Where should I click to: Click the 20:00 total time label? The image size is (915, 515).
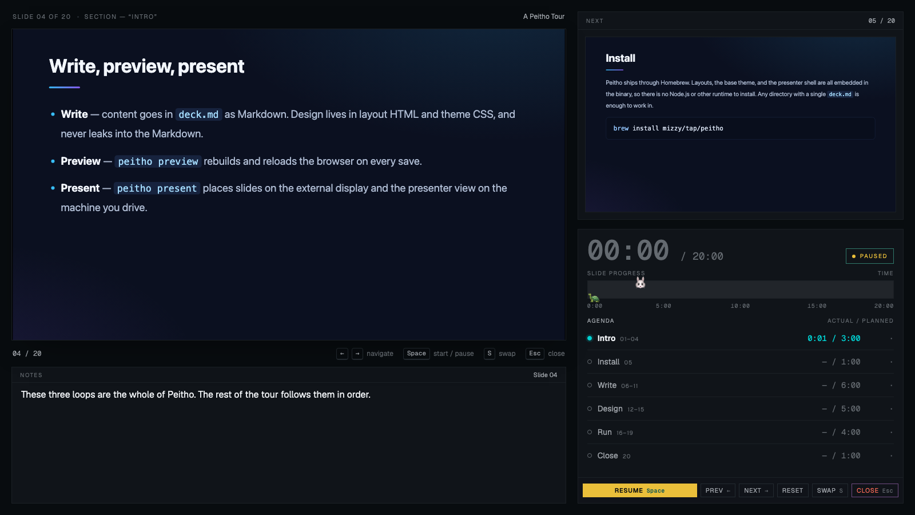708,256
